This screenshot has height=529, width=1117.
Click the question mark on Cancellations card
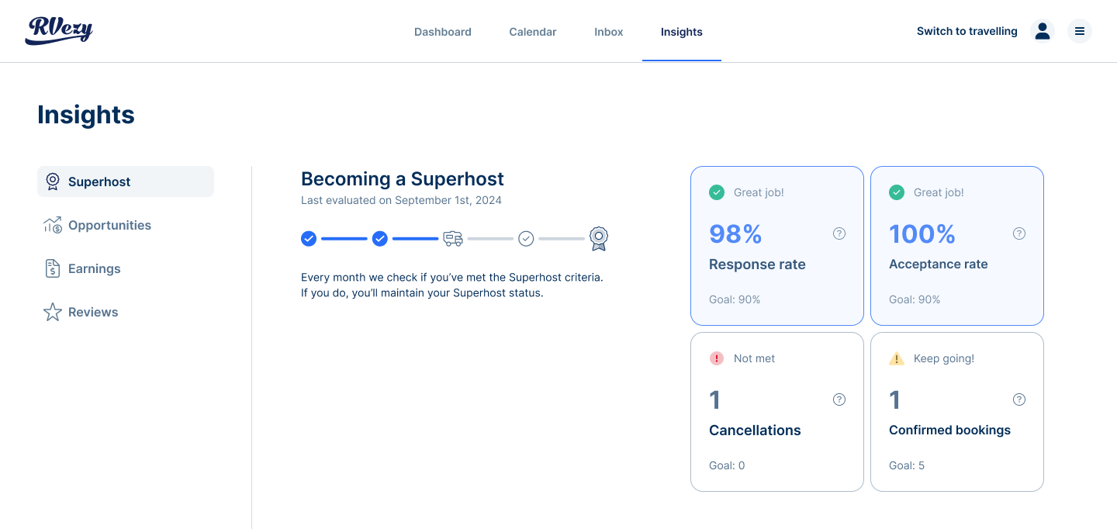[x=839, y=399]
